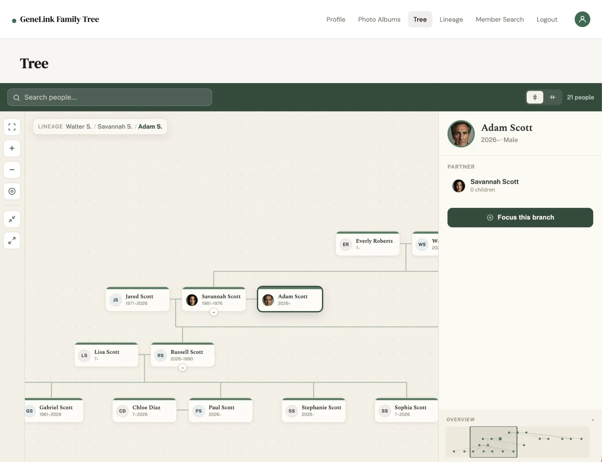Go to Photo Albums
The width and height of the screenshot is (602, 462).
pos(379,20)
